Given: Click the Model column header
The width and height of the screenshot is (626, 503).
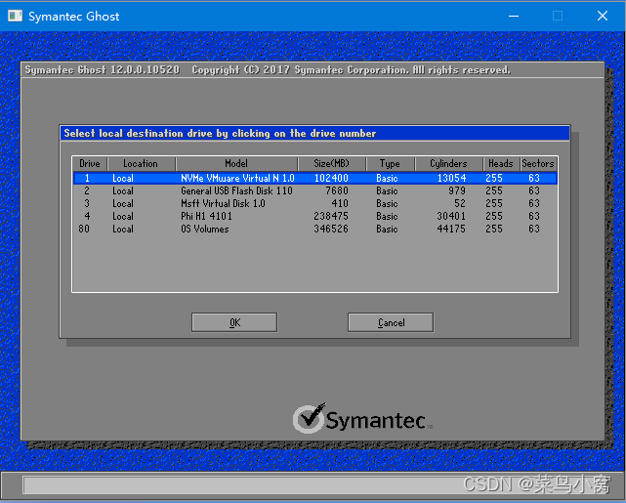Looking at the screenshot, I should (236, 164).
